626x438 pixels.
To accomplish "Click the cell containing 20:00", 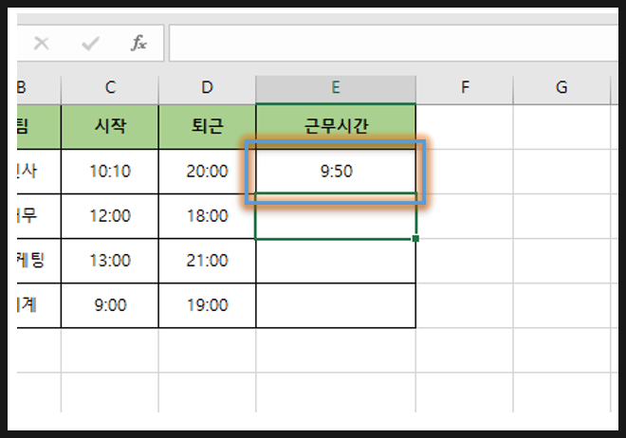I will 208,172.
